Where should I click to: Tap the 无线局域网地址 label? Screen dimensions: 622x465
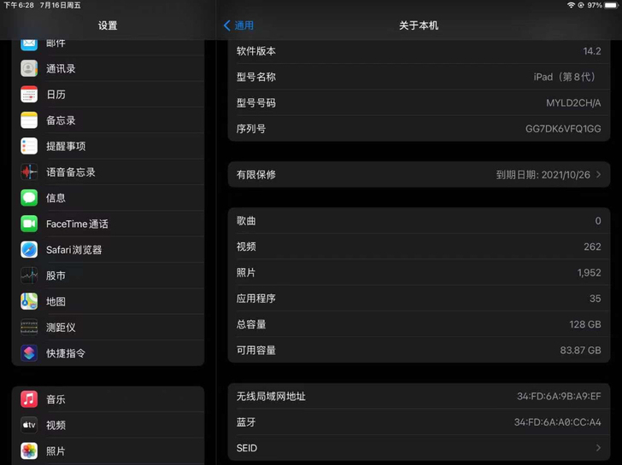pyautogui.click(x=271, y=397)
